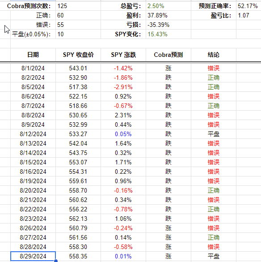Select the 日期 column header
261x262 pixels.
click(33, 55)
